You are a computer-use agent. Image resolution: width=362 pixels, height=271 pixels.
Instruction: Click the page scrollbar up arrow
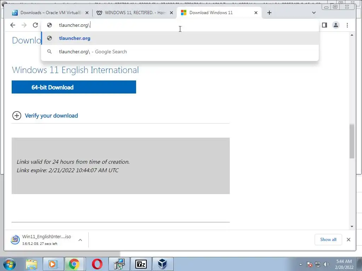352,35
